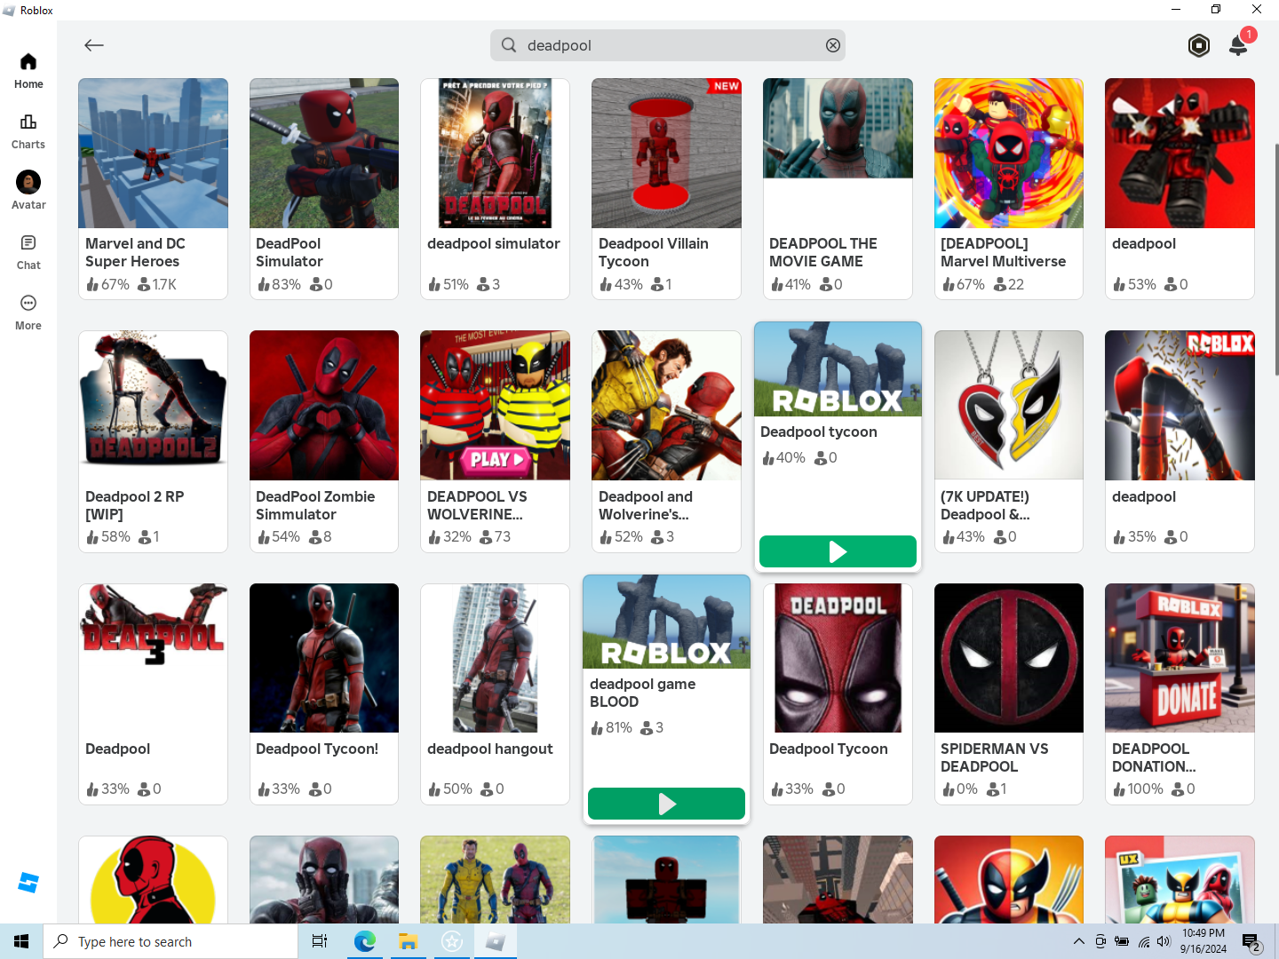1279x959 pixels.
Task: Open the Deadpool 3 logo game card
Action: pos(153,694)
